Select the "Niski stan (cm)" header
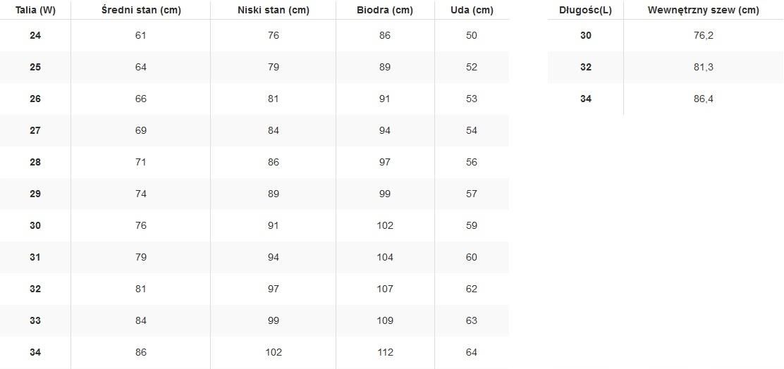The width and height of the screenshot is (784, 369). (x=273, y=11)
